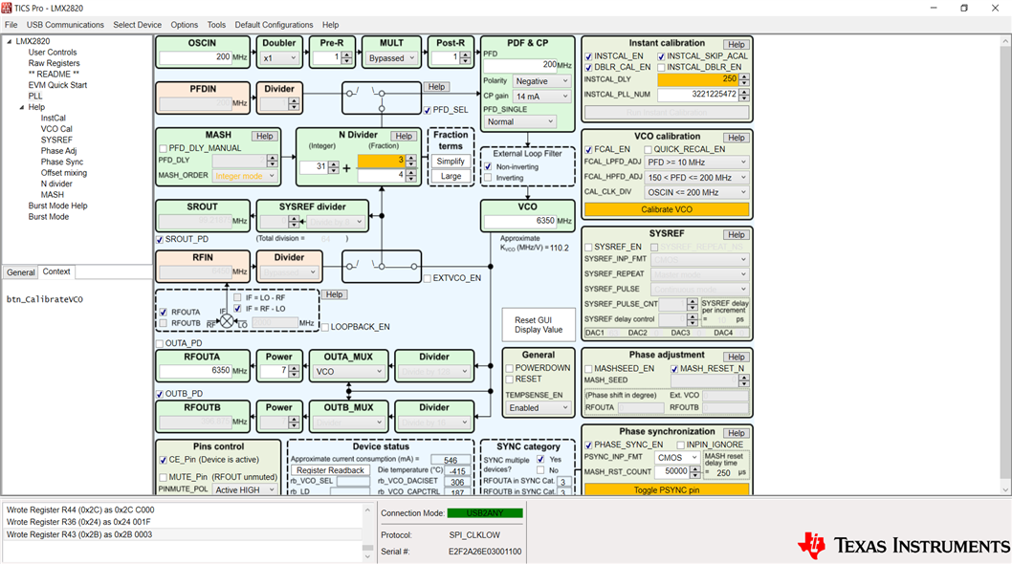Viewport: 1012px width, 564px height.
Task: Click the INSTCAL_PLL_NUM value field
Action: pos(697,95)
